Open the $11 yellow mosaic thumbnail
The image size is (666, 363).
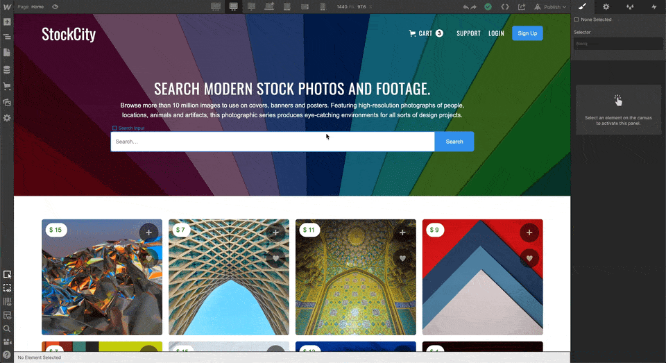[355, 277]
